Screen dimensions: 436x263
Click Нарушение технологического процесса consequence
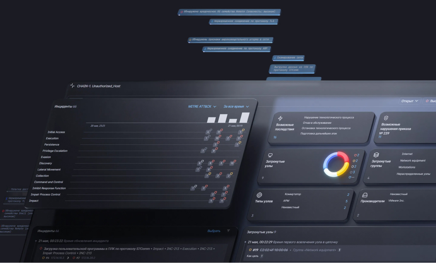point(329,117)
